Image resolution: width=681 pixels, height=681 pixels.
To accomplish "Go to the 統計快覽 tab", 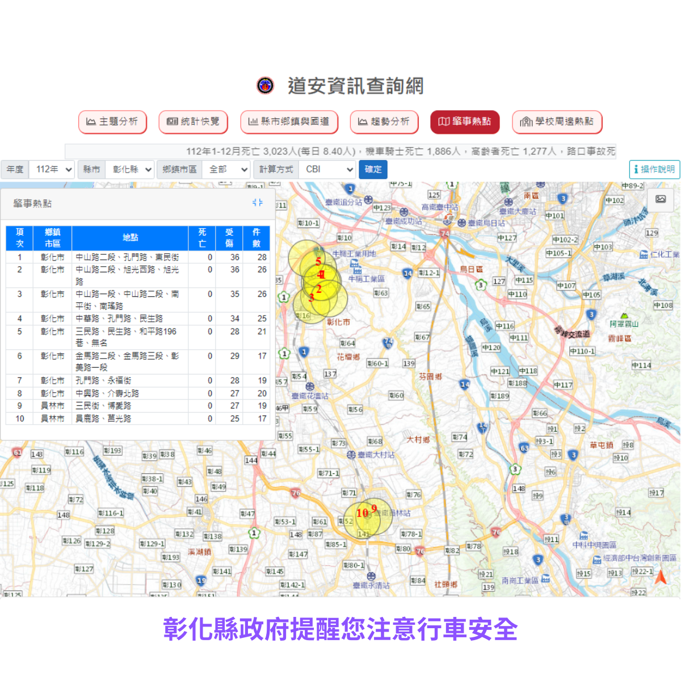I will point(193,121).
